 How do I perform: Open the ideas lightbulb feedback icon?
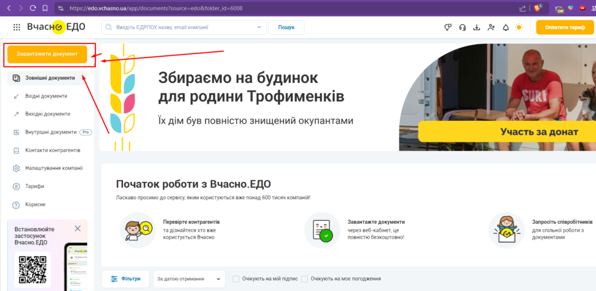click(x=448, y=27)
